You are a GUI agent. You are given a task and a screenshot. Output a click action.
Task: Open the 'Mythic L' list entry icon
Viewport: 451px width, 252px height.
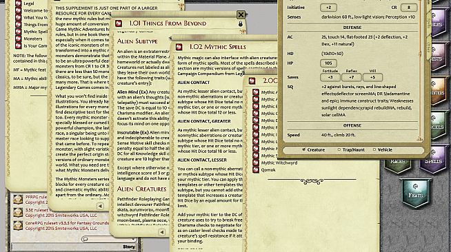256,142
